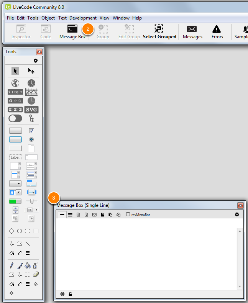This screenshot has width=248, height=303.
Task: Pick the Browser widget tool
Action: click(15, 83)
